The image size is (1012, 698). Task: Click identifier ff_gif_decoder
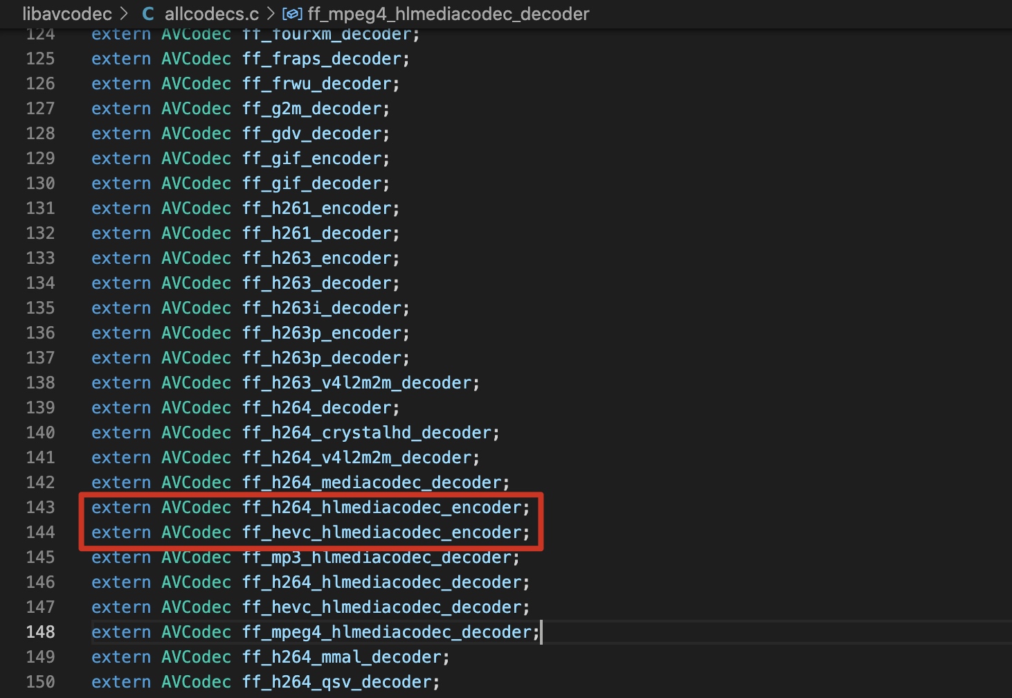point(312,184)
